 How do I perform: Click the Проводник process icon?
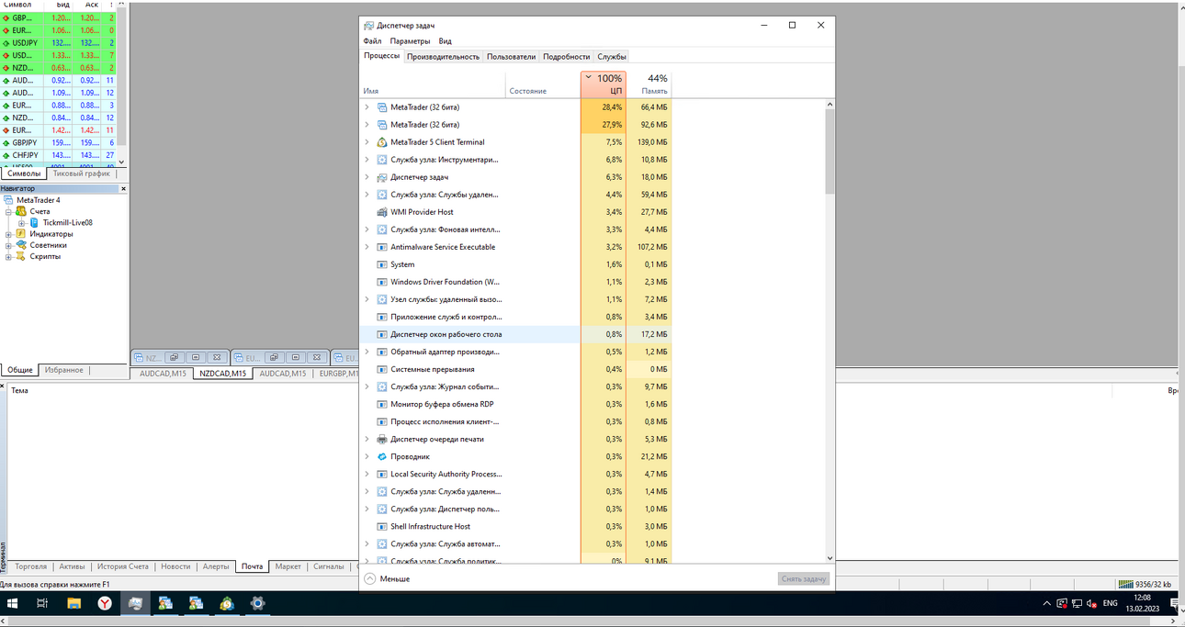382,456
